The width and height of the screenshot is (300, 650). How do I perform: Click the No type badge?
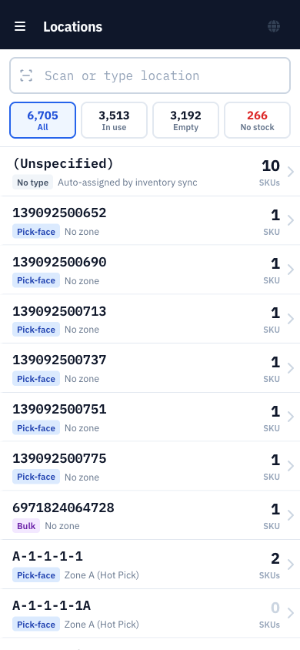coord(32,183)
